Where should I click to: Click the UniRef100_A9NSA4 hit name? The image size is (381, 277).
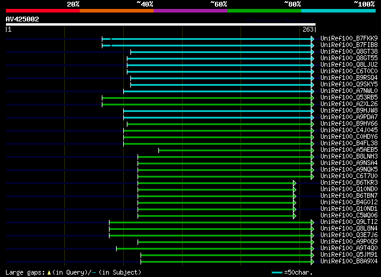(349, 163)
